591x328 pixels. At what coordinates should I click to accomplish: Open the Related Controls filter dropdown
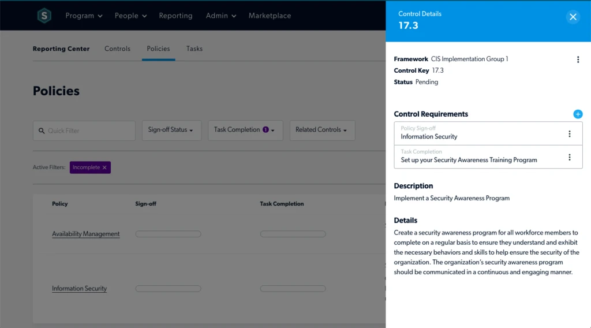click(321, 131)
